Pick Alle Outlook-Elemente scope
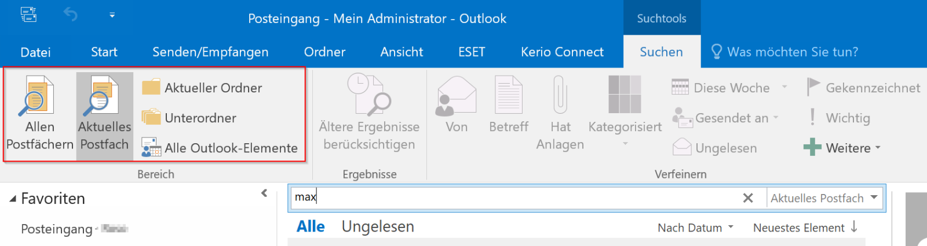This screenshot has width=927, height=246. 220,148
